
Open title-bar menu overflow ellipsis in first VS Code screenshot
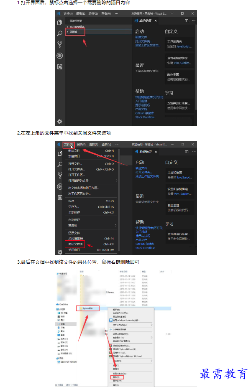coord(116,13)
